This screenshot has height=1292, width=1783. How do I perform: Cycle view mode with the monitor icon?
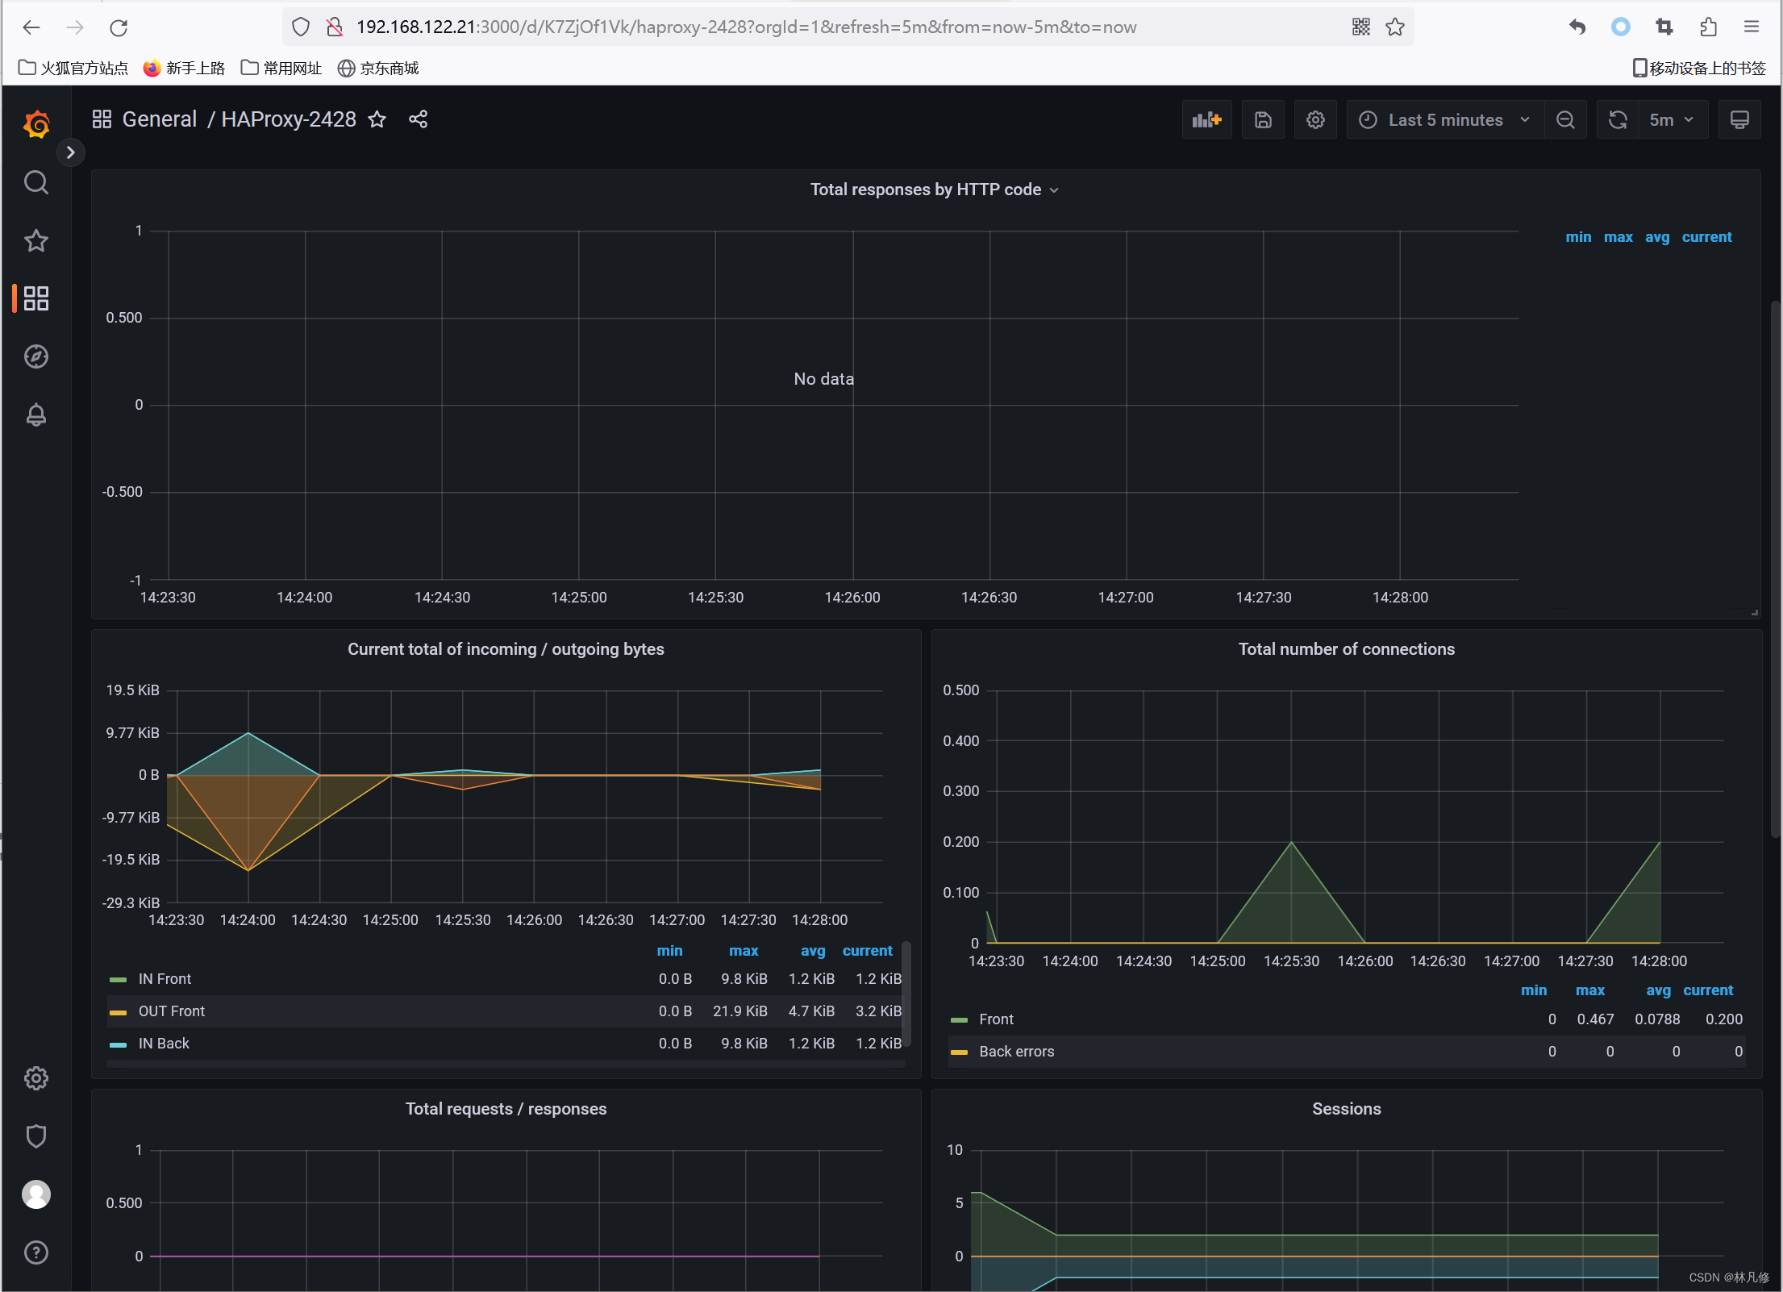(x=1739, y=120)
